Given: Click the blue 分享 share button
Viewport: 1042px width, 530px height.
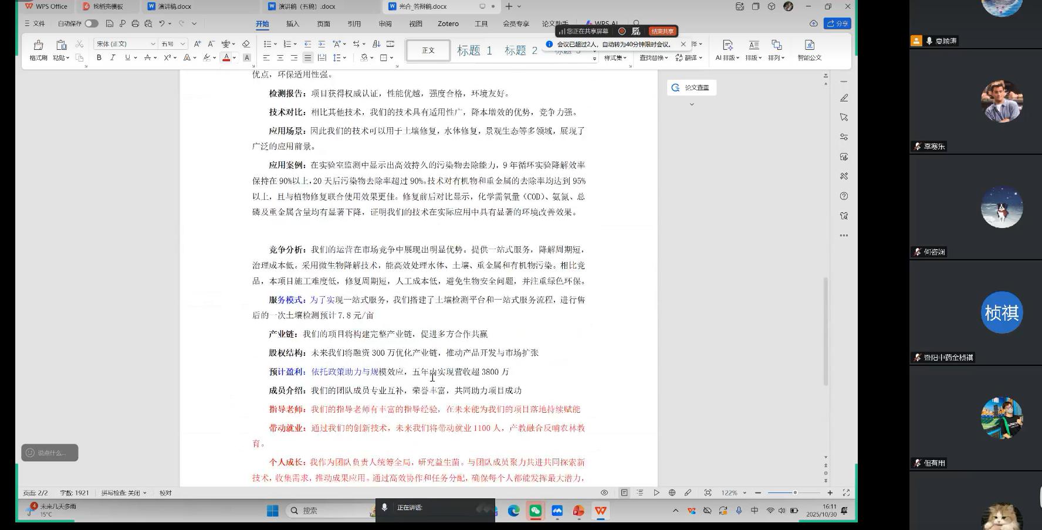Looking at the screenshot, I should (x=837, y=23).
